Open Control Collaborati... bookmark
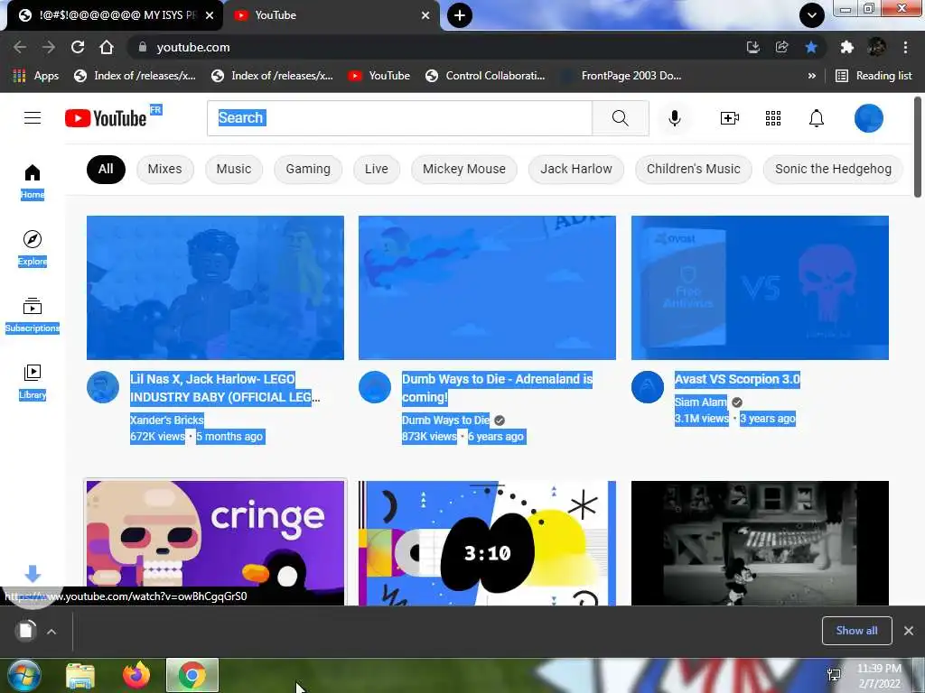This screenshot has height=693, width=925. tap(485, 76)
